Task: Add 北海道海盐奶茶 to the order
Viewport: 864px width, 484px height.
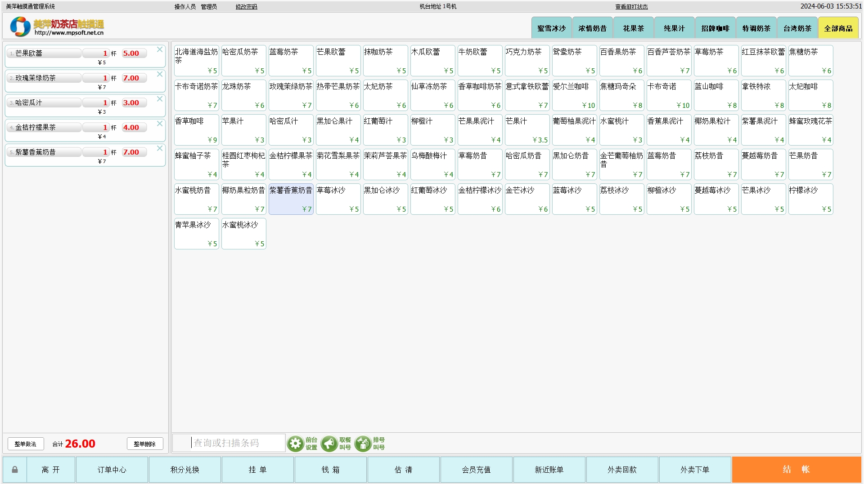Action: point(196,61)
